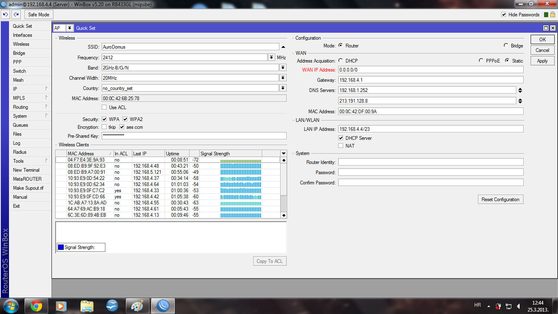
Task: Choose PPPoE address acquisition
Action: [482, 61]
